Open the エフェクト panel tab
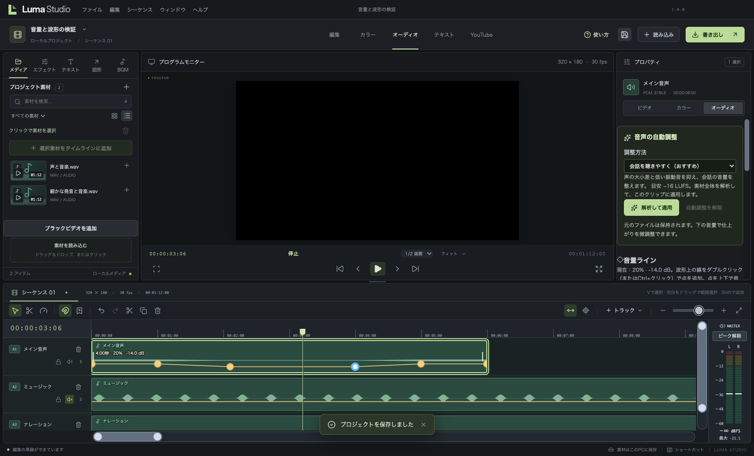The image size is (754, 456). [44, 65]
